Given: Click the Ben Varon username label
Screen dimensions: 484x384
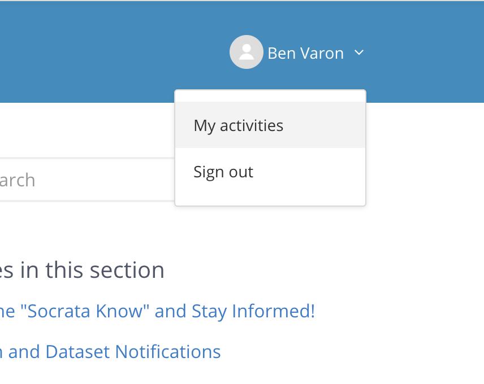Looking at the screenshot, I should (x=305, y=53).
